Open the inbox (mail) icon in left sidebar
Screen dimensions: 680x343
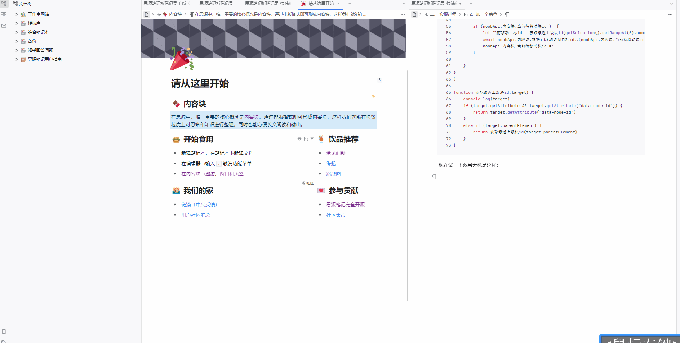[4, 26]
